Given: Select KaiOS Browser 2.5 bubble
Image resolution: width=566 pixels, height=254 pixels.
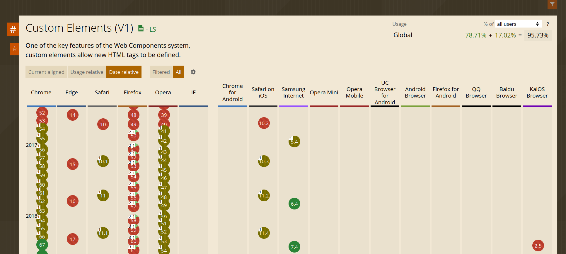Looking at the screenshot, I should coord(538,246).
